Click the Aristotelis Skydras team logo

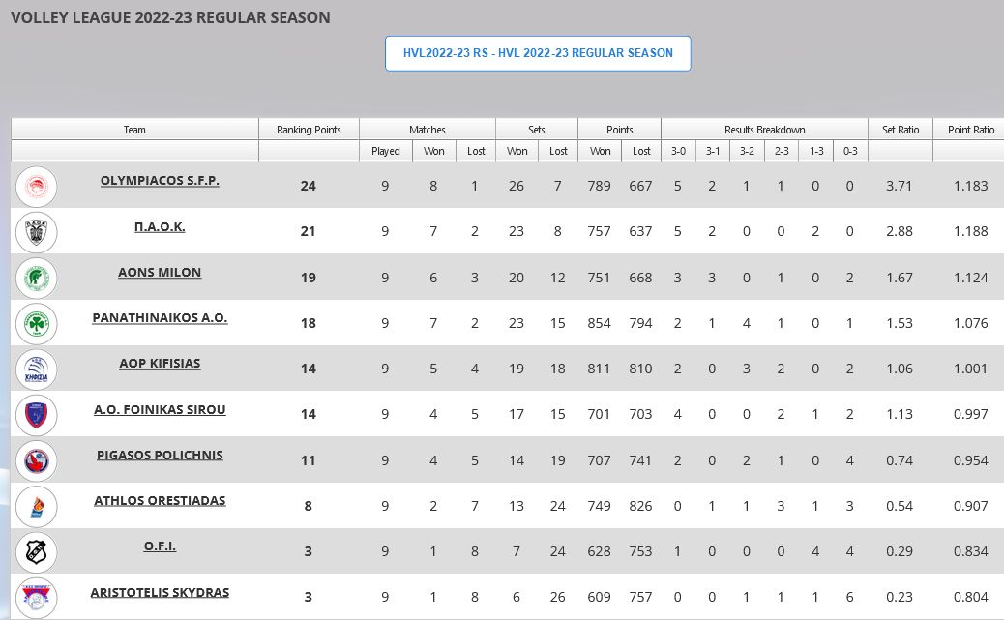pyautogui.click(x=37, y=597)
